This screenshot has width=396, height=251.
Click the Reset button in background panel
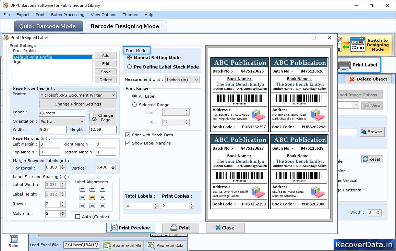pyautogui.click(x=372, y=159)
